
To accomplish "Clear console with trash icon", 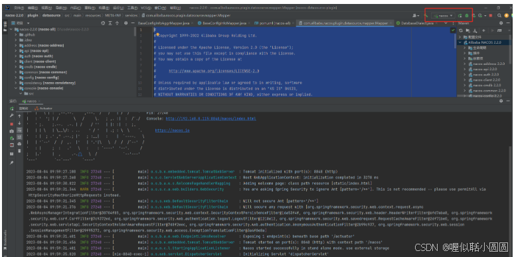I will click(x=19, y=151).
